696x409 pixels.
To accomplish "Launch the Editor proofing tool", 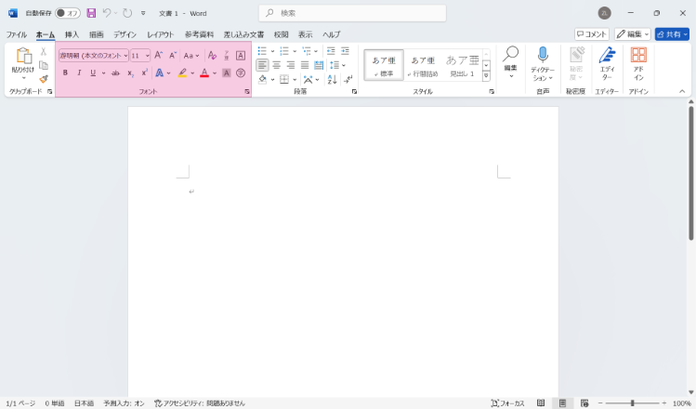I will tap(607, 61).
